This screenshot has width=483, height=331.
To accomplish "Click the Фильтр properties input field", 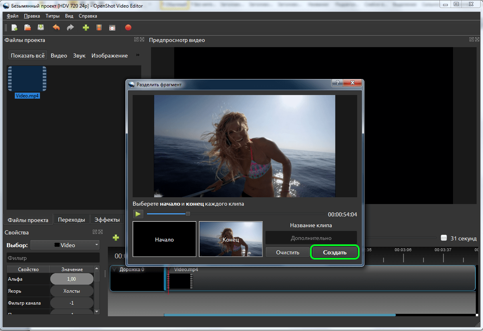I will pos(53,258).
